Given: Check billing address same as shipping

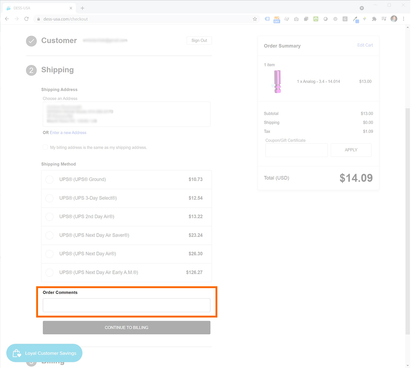Looking at the screenshot, I should coord(45,147).
